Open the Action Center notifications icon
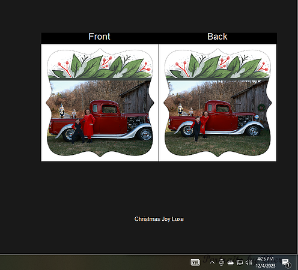 tap(286, 262)
